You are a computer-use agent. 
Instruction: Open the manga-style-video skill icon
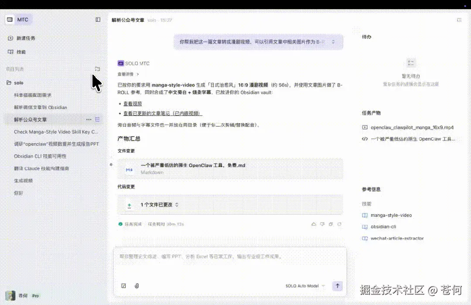click(x=366, y=215)
